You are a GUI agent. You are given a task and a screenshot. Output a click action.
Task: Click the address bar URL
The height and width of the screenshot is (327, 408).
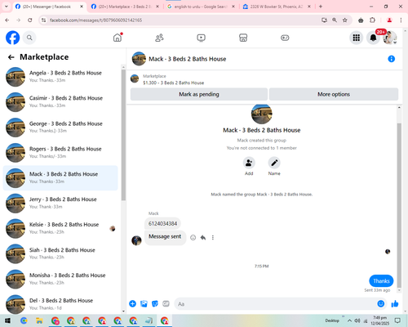(95, 20)
